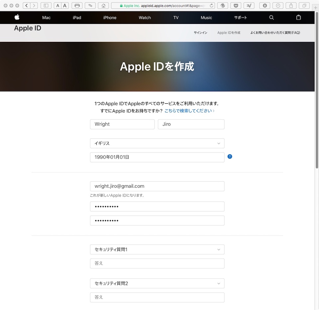Toggle the Safari sidebar button
319x310 pixels.
pos(46,6)
